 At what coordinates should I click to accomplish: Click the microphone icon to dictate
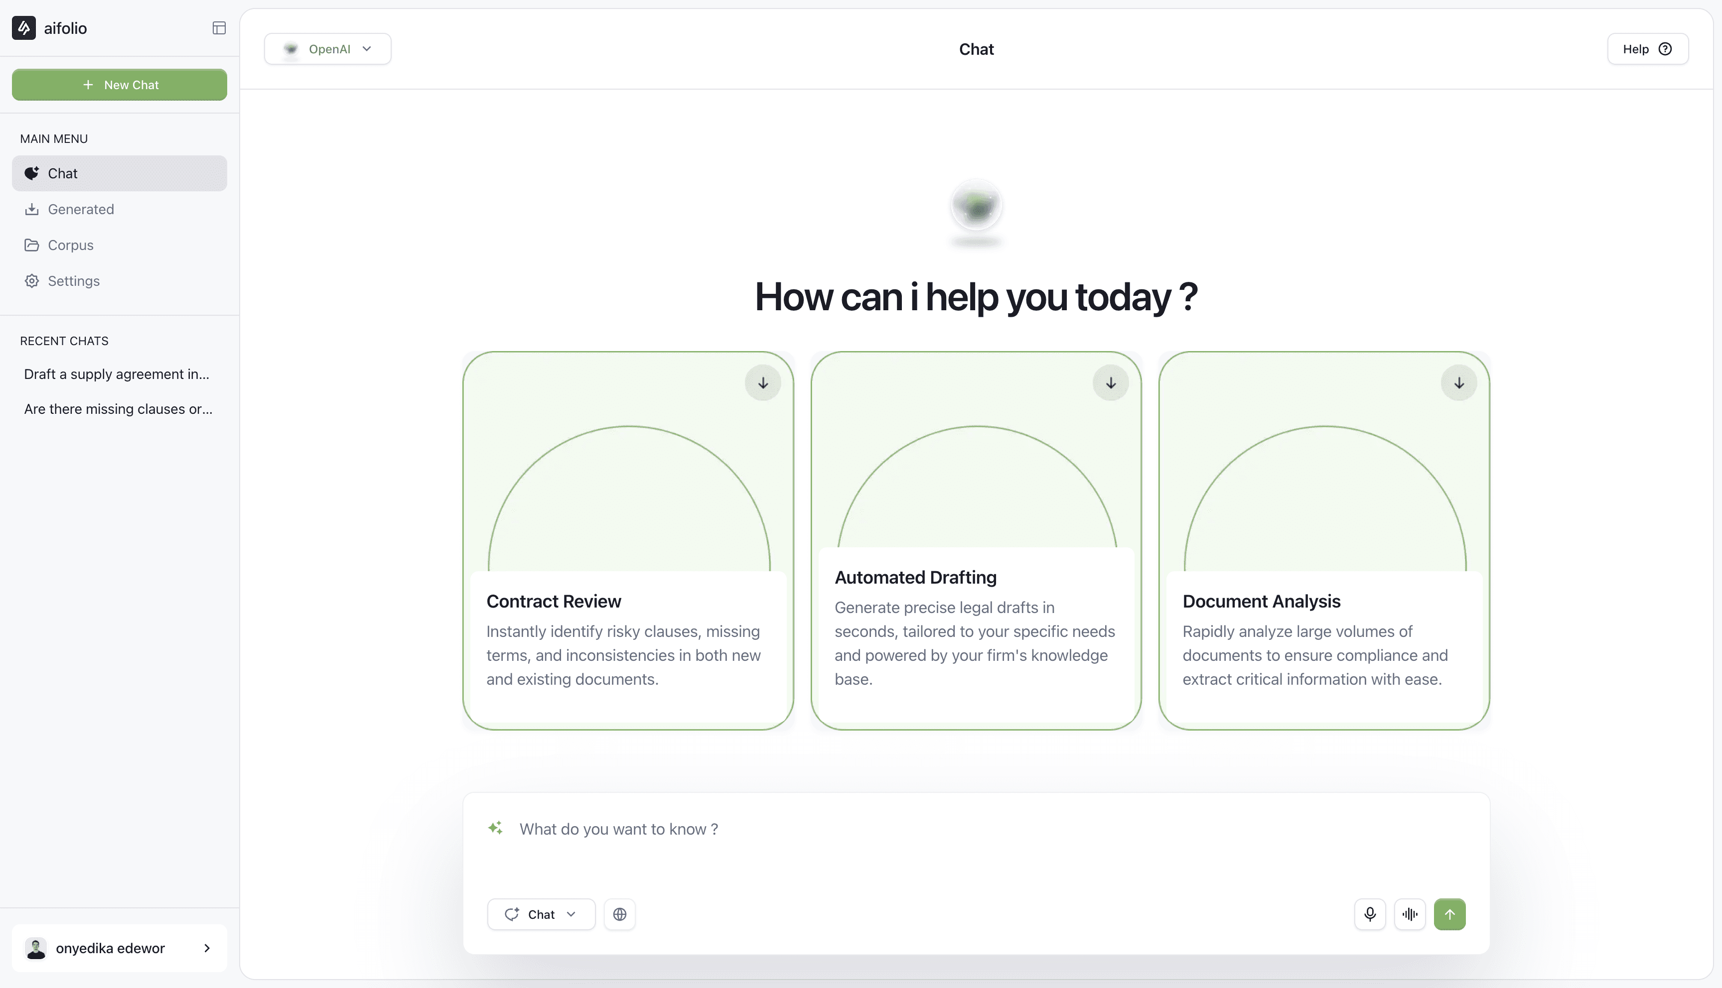click(1370, 914)
